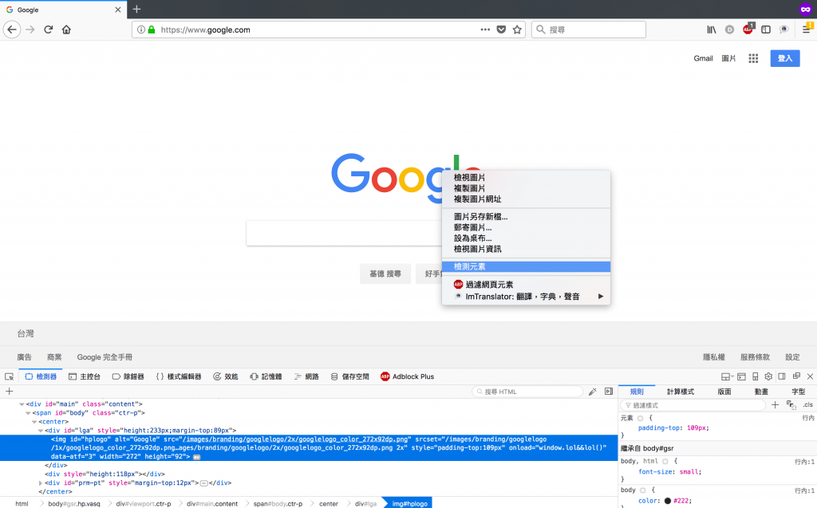Click the private browsing mask icon

point(806,10)
